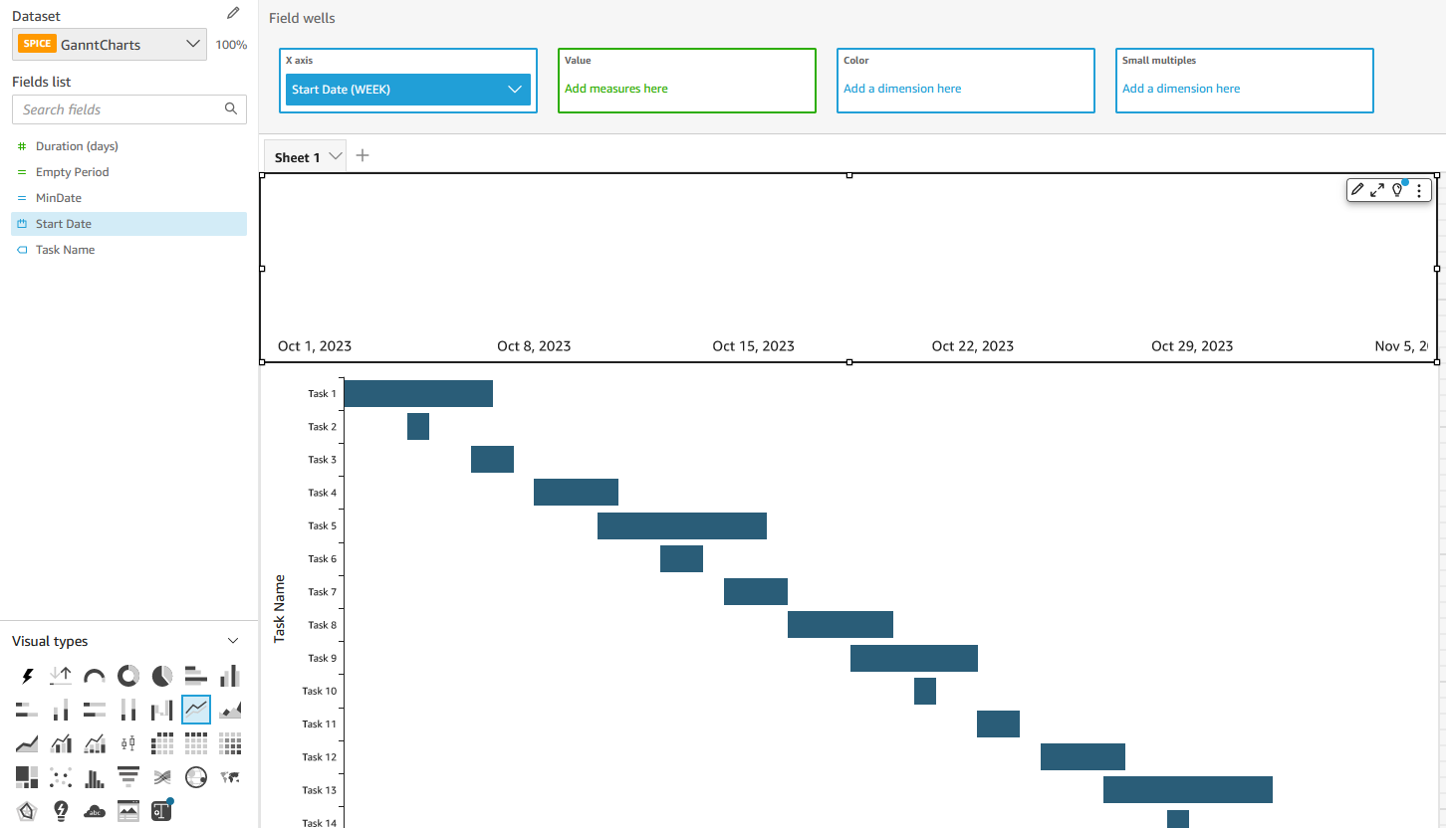
Task: Select the box plot visual type
Action: 127,743
